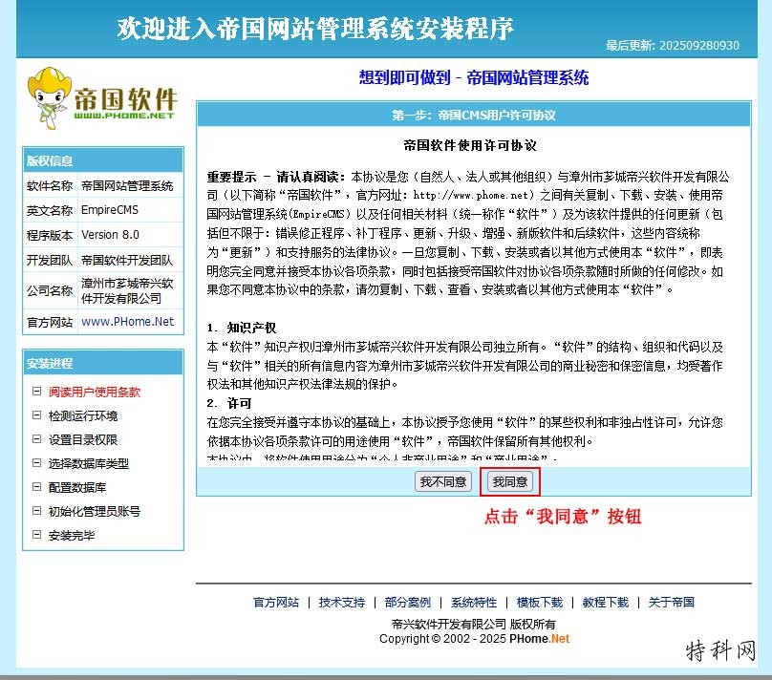The height and width of the screenshot is (680, 772).
Task: Click the box icon beside 设置目录权限
Action: 36,439
